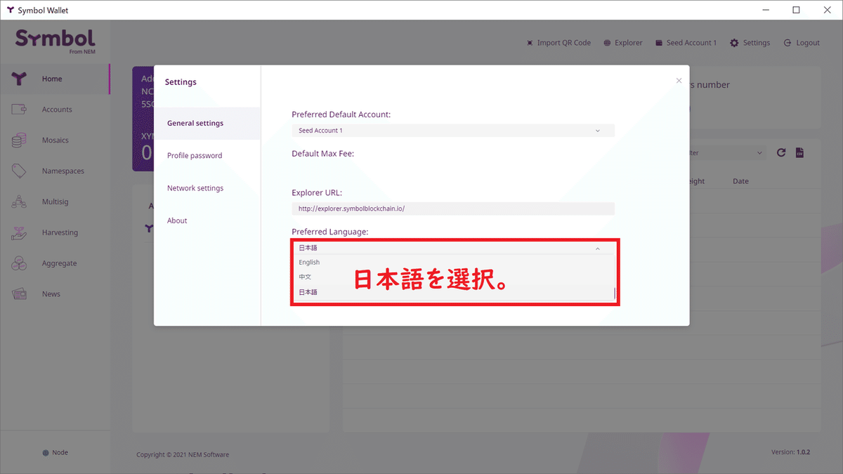
Task: Click Explorer link in top bar
Action: tap(629, 43)
